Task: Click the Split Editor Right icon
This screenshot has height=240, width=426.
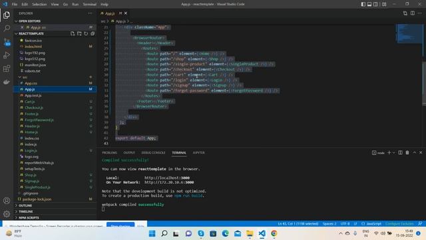Action: point(413,13)
